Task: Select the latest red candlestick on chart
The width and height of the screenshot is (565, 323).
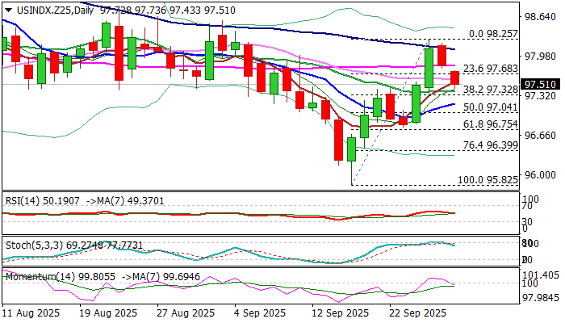Action: [454, 78]
